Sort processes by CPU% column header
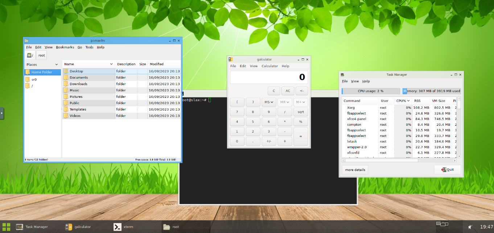 403,101
